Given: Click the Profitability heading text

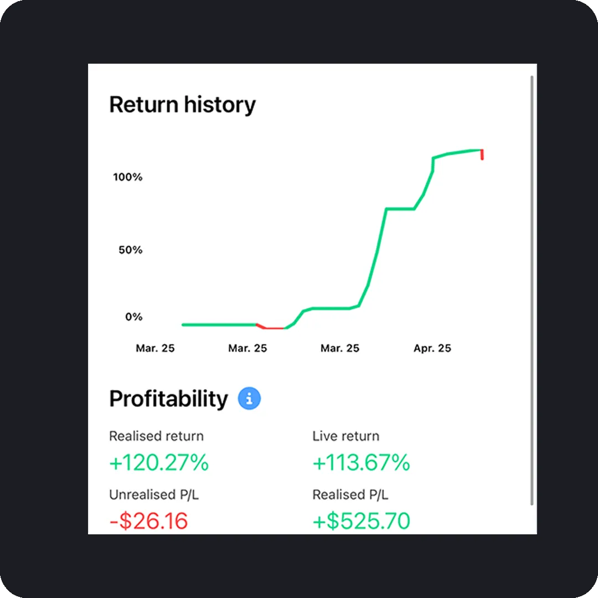Looking at the screenshot, I should pos(168,399).
